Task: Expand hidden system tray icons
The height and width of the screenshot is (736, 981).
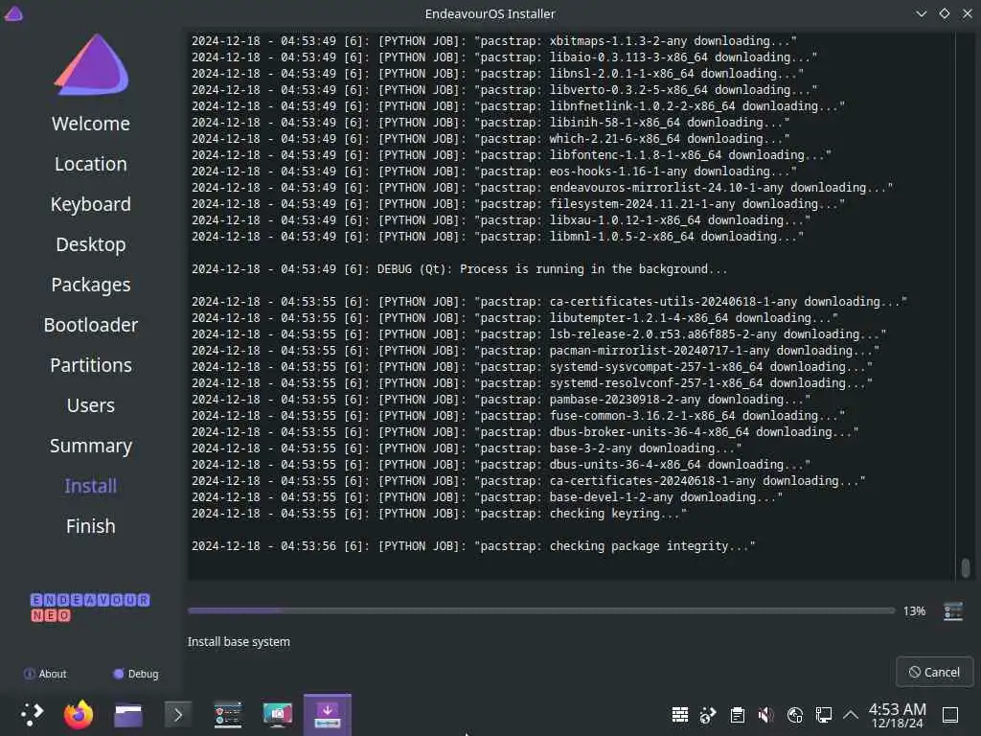Action: click(851, 715)
